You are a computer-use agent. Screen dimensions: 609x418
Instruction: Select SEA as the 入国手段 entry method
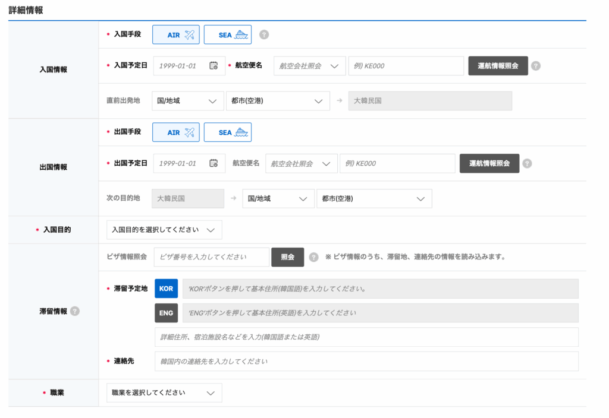coord(228,34)
